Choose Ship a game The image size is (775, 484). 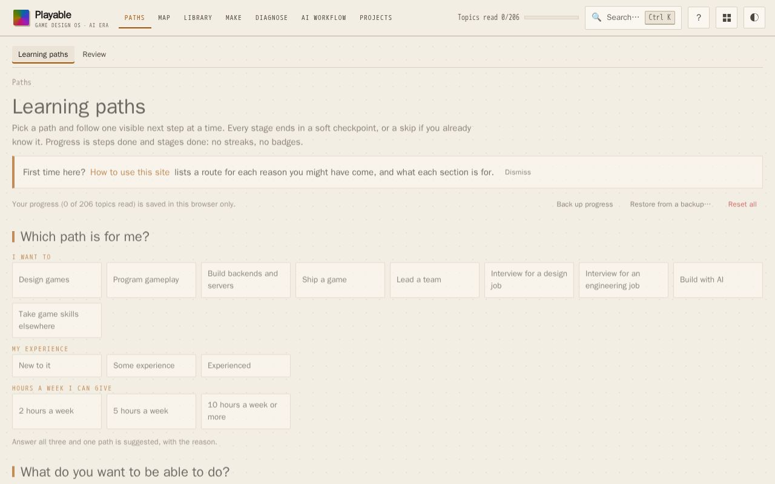coord(340,280)
